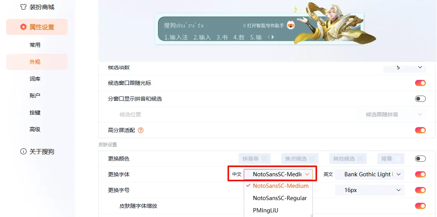Viewport: 437px width, 217px height.
Task: Click candidate 4.数 in skin preview
Action: click(239, 37)
